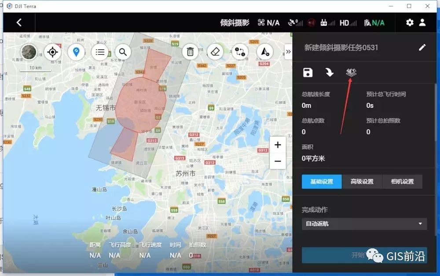Open the mission list icon
This screenshot has width=440, height=276.
pyautogui.click(x=100, y=52)
